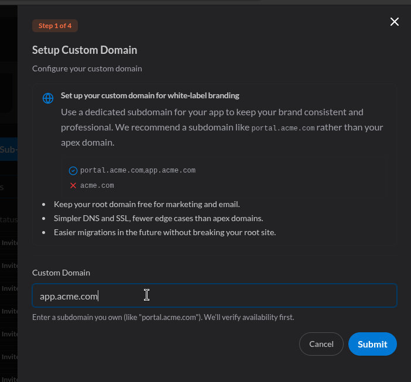Click the helper text below domain input
The width and height of the screenshot is (411, 382).
coord(163,317)
